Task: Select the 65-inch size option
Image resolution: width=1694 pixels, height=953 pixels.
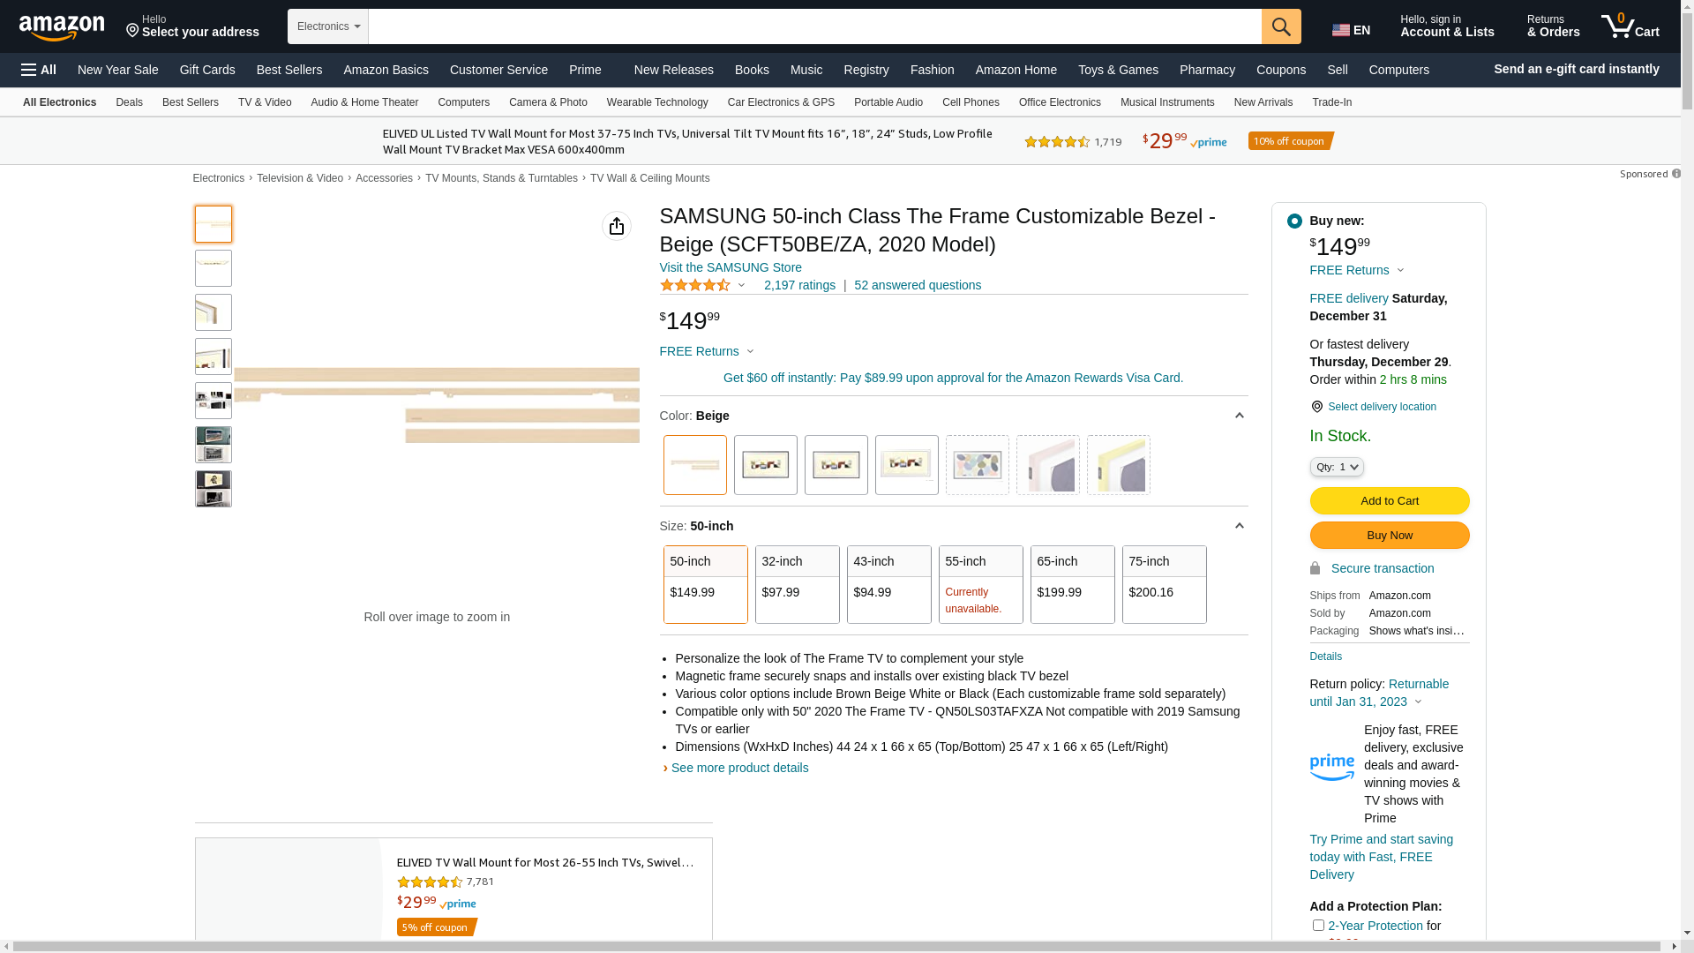Action: tap(1073, 584)
